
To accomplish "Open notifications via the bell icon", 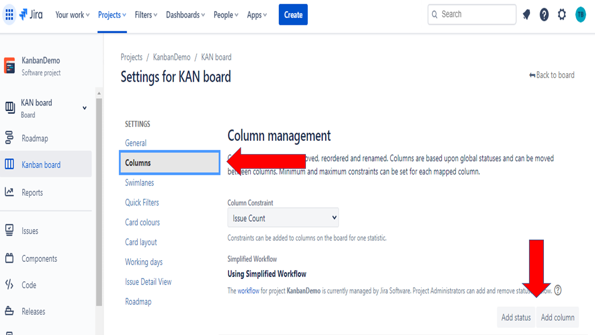I will pyautogui.click(x=526, y=14).
